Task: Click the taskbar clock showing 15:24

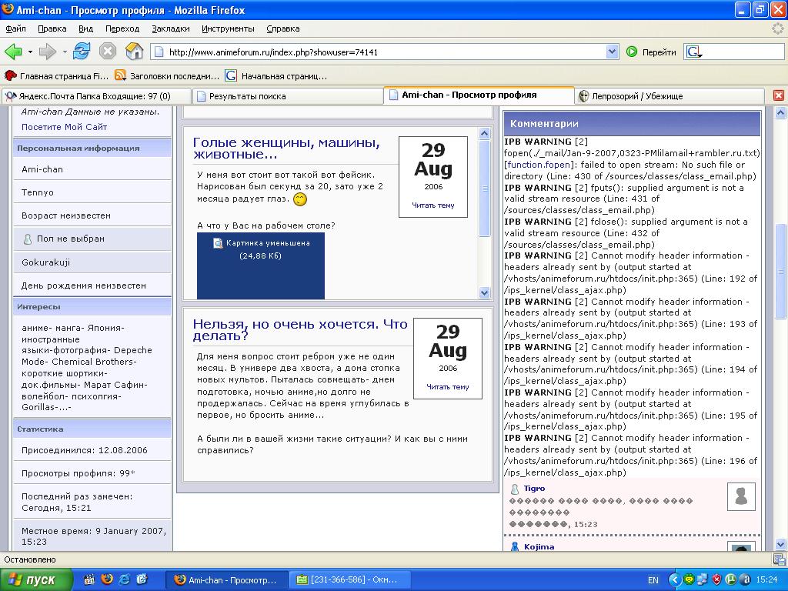Action: pyautogui.click(x=767, y=580)
